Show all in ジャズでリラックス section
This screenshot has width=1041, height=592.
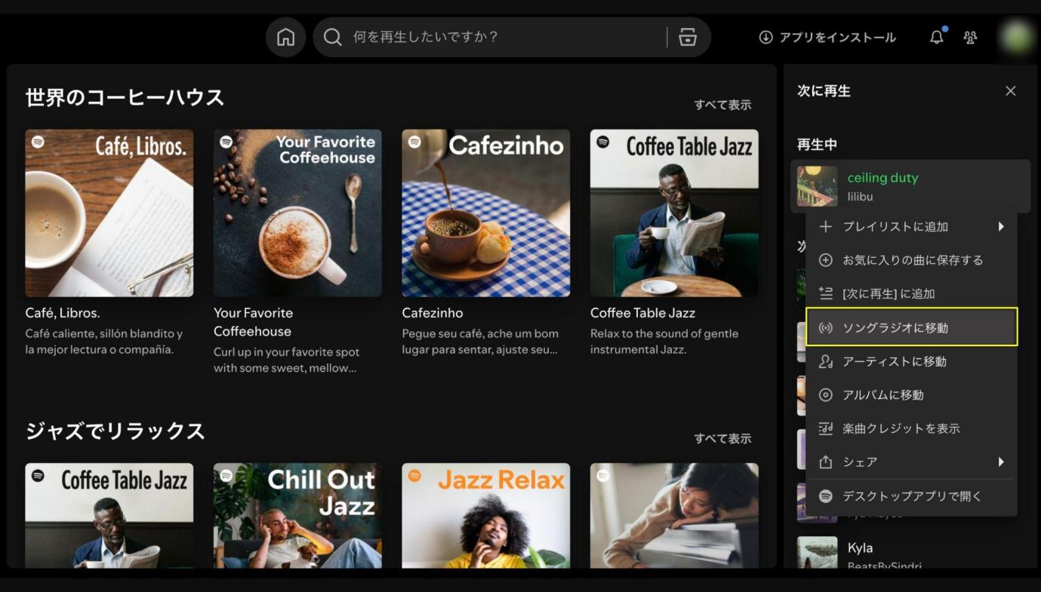[722, 438]
